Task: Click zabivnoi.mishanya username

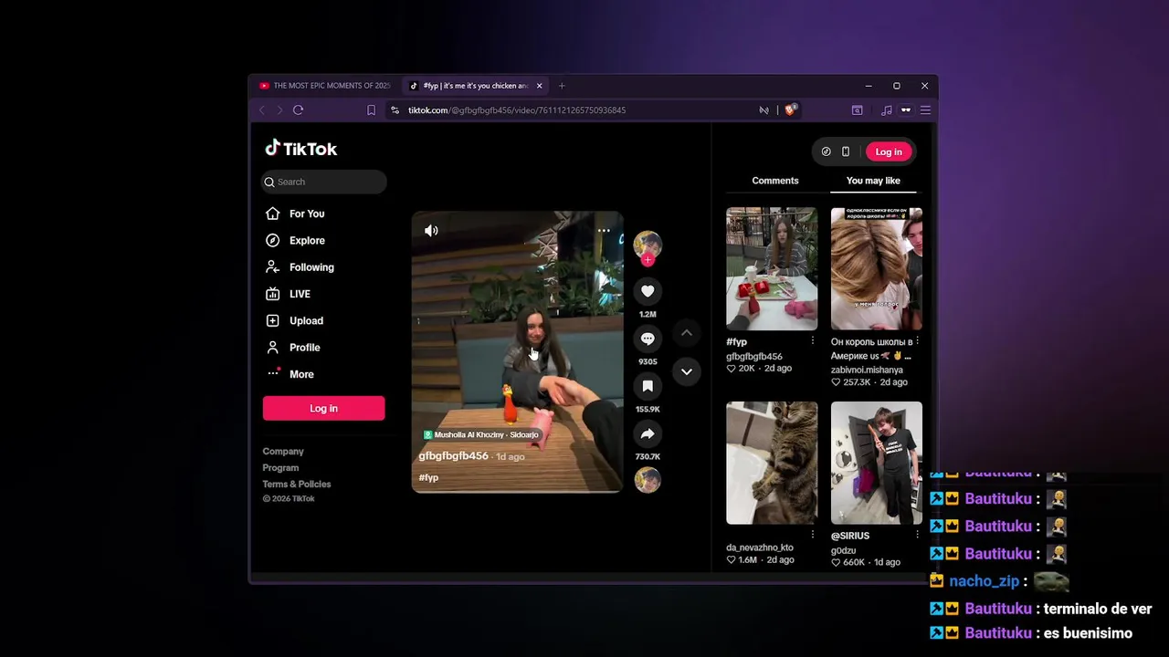Action: coord(867,370)
